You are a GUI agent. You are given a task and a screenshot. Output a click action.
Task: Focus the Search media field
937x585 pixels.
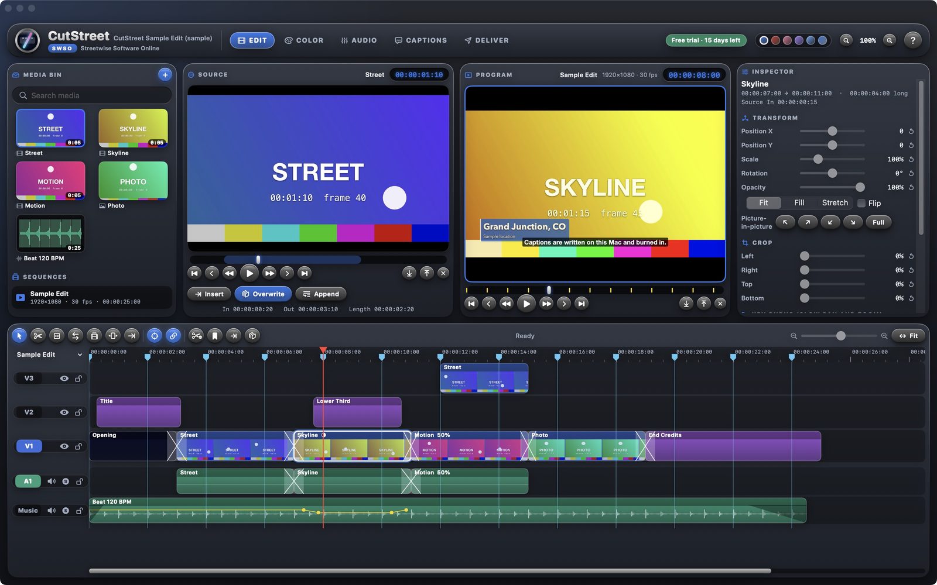point(92,95)
